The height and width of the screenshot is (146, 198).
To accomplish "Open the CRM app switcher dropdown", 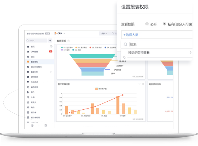I will (x=60, y=33).
